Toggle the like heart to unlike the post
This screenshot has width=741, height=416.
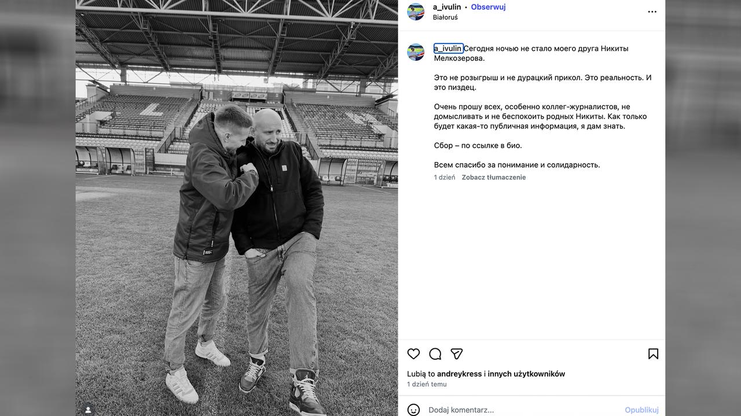(413, 354)
